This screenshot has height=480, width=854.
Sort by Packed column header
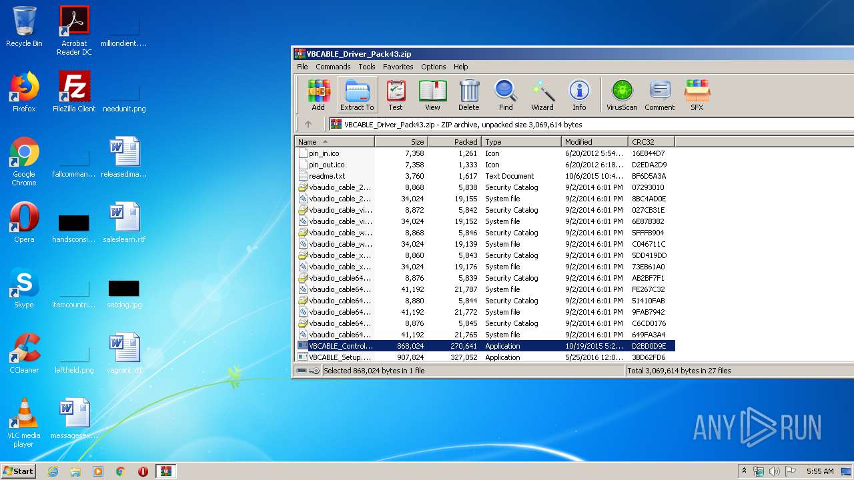coord(454,141)
